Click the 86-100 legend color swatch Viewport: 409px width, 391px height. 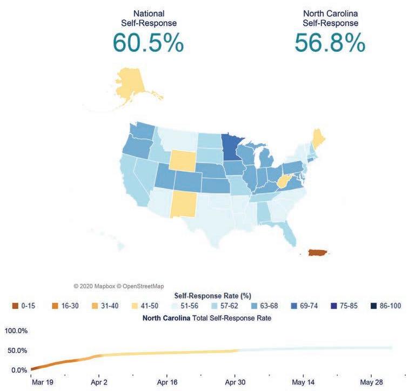tap(374, 306)
